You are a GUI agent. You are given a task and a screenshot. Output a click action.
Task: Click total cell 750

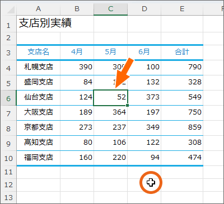(x=182, y=113)
